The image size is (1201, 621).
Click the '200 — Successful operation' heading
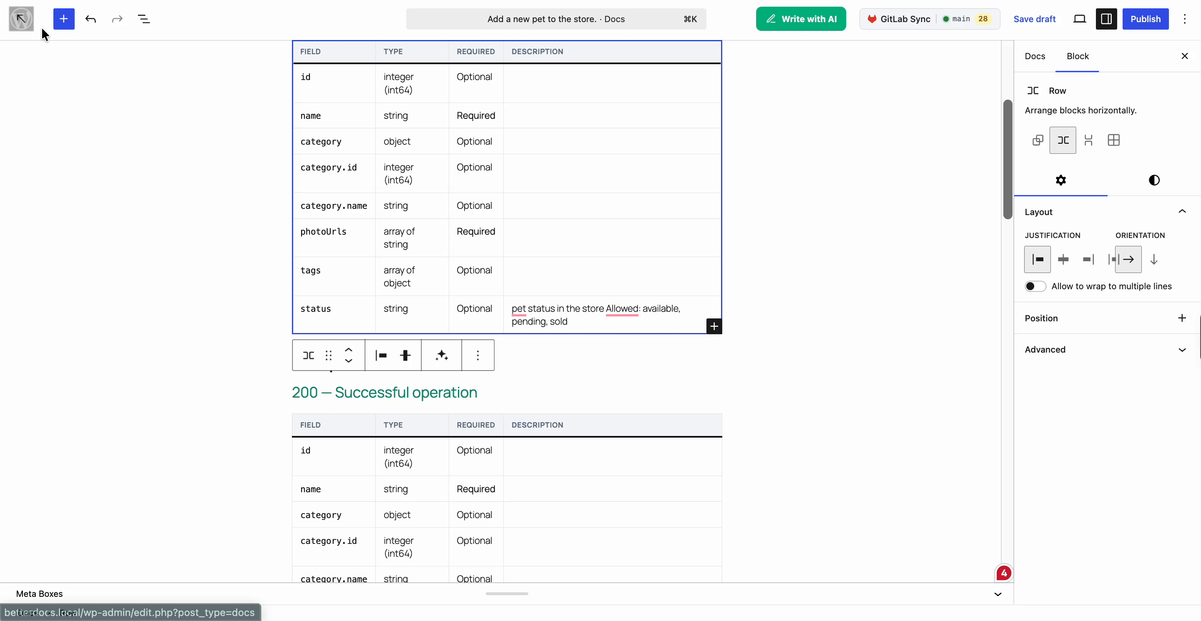(384, 392)
